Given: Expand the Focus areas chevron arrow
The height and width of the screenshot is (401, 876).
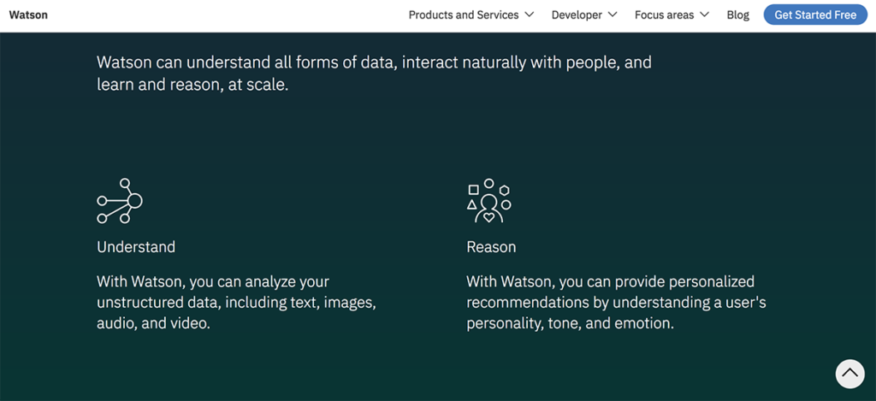Looking at the screenshot, I should click(704, 15).
